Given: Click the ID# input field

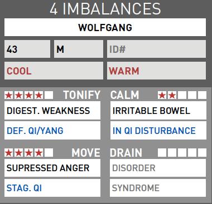Looking at the screenshot, I should click(156, 49).
